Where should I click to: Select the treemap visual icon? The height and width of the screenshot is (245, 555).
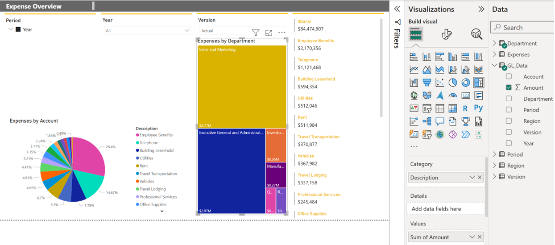(478, 83)
